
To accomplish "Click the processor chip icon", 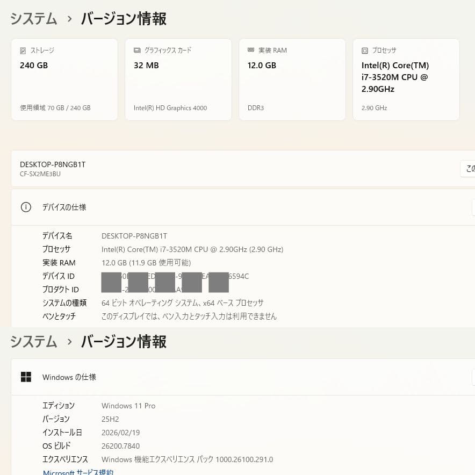I will pos(365,51).
